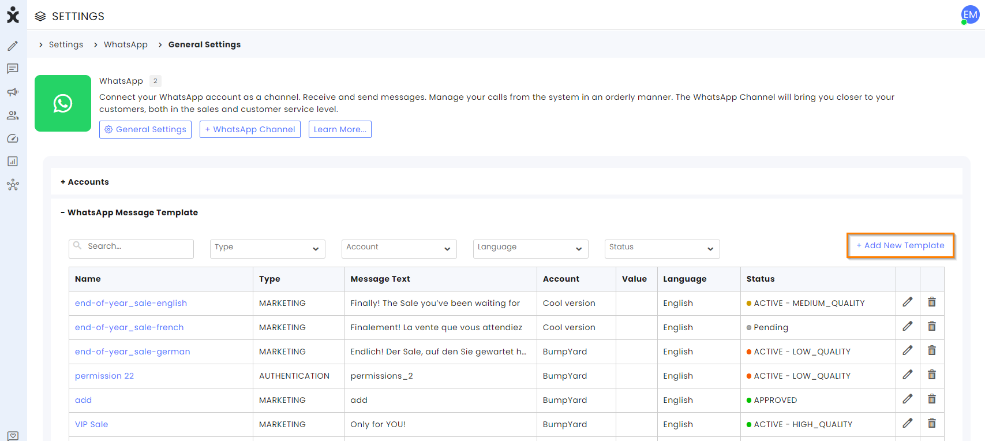
Task: Click the ACTIVE - MEDIUM_QUALITY status
Action: tap(806, 303)
